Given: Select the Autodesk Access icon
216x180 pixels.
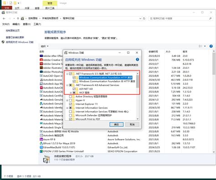Looking at the screenshot, I should pos(41,80).
